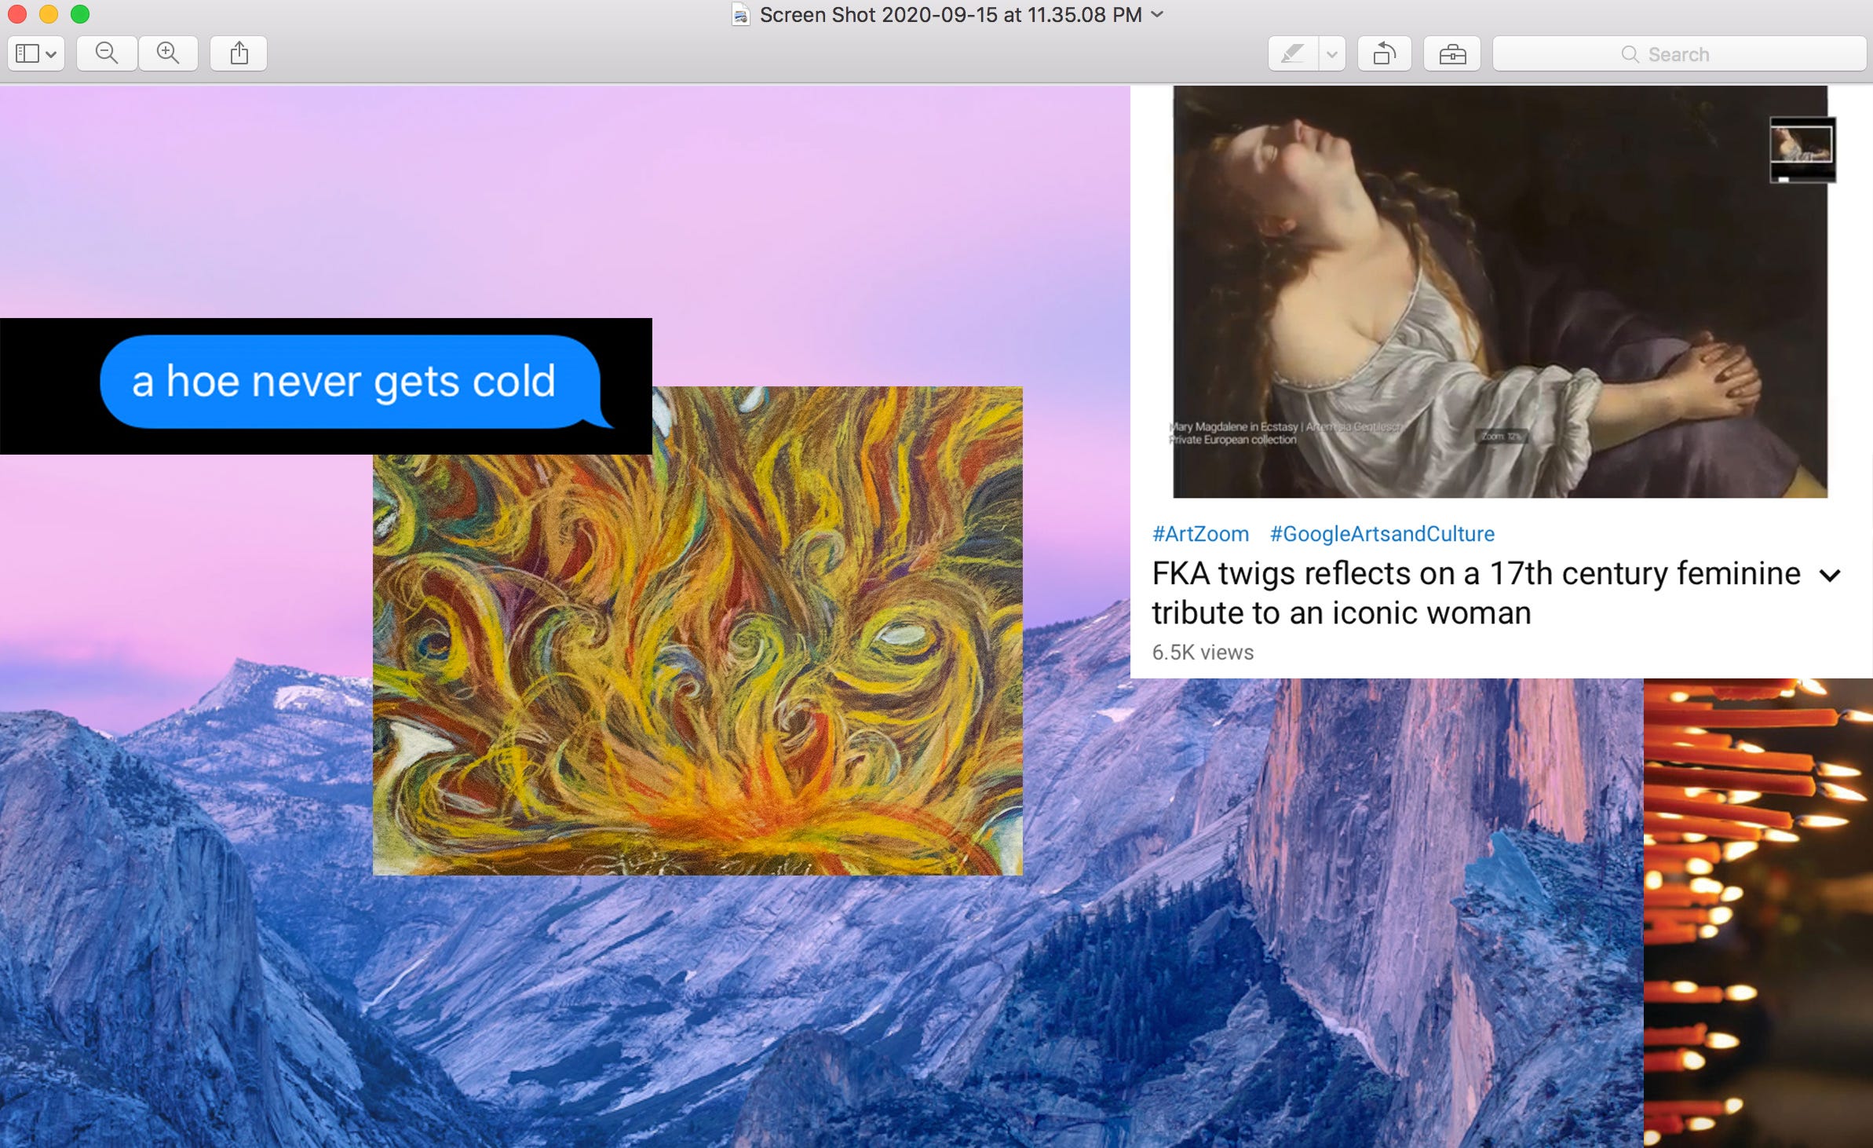The width and height of the screenshot is (1873, 1148).
Task: Focus the Search field in toolbar
Action: [1679, 54]
